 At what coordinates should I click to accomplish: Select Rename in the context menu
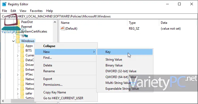coord(49,71)
